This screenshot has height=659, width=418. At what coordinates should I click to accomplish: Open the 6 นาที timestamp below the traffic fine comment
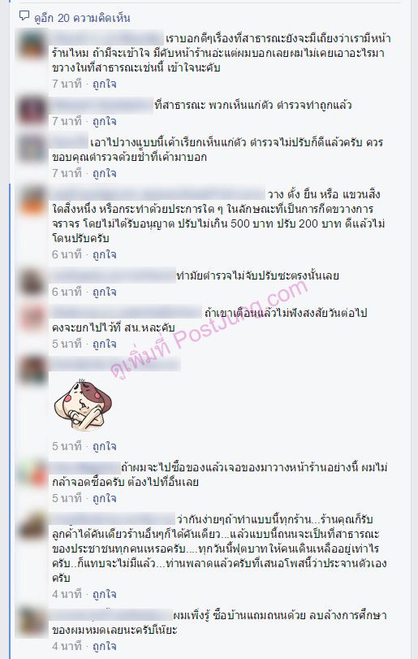tap(67, 254)
